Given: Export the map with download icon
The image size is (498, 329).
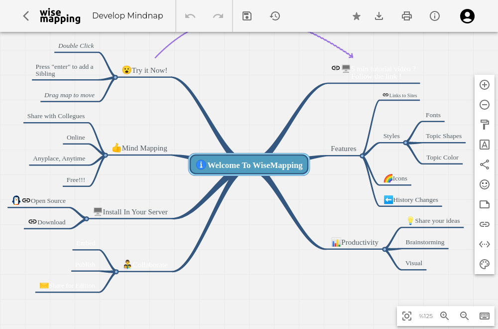Looking at the screenshot, I should [379, 16].
